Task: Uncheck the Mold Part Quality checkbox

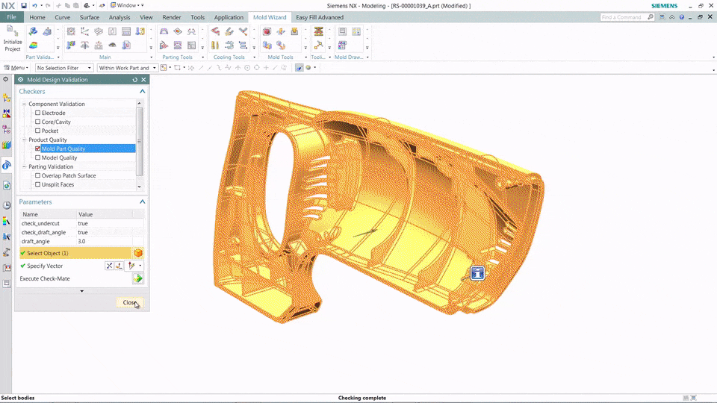Action: click(38, 149)
